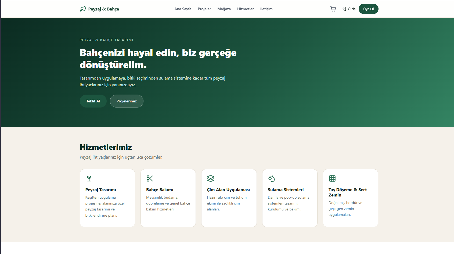Select the Bahçe Bakımı card title

[x=160, y=190]
